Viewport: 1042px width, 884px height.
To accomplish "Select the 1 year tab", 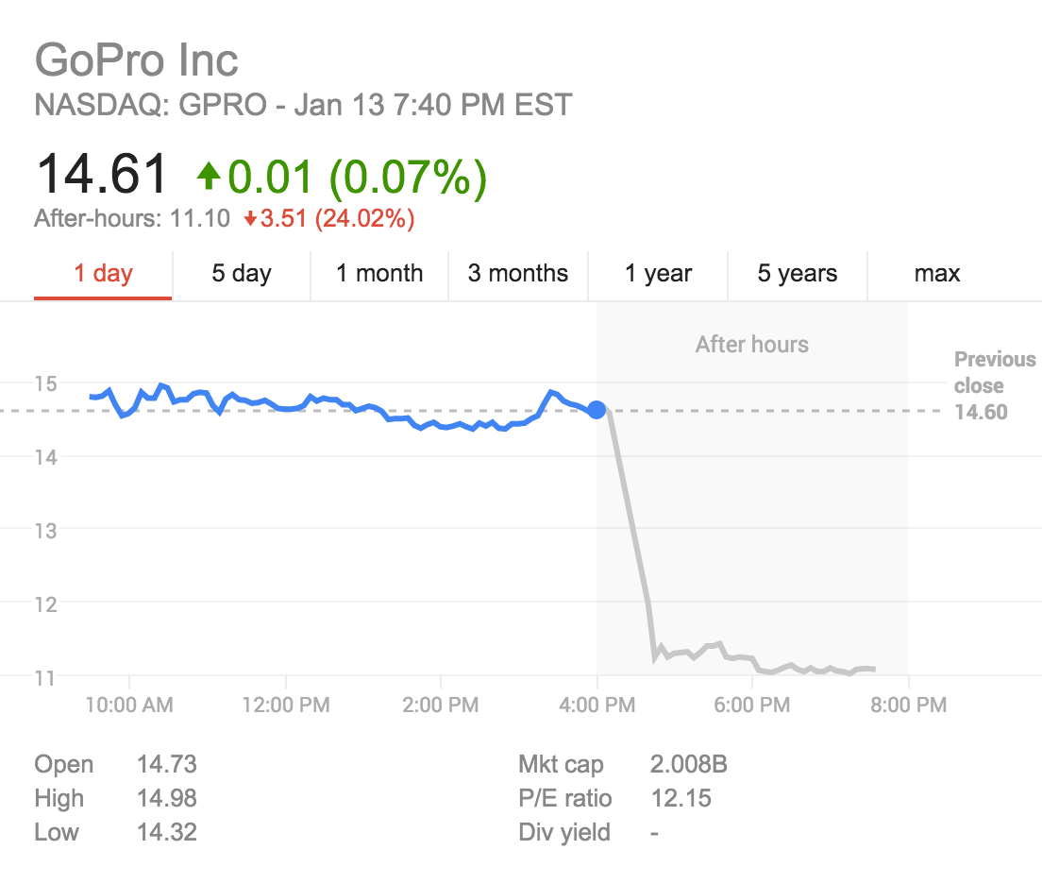I will click(658, 274).
